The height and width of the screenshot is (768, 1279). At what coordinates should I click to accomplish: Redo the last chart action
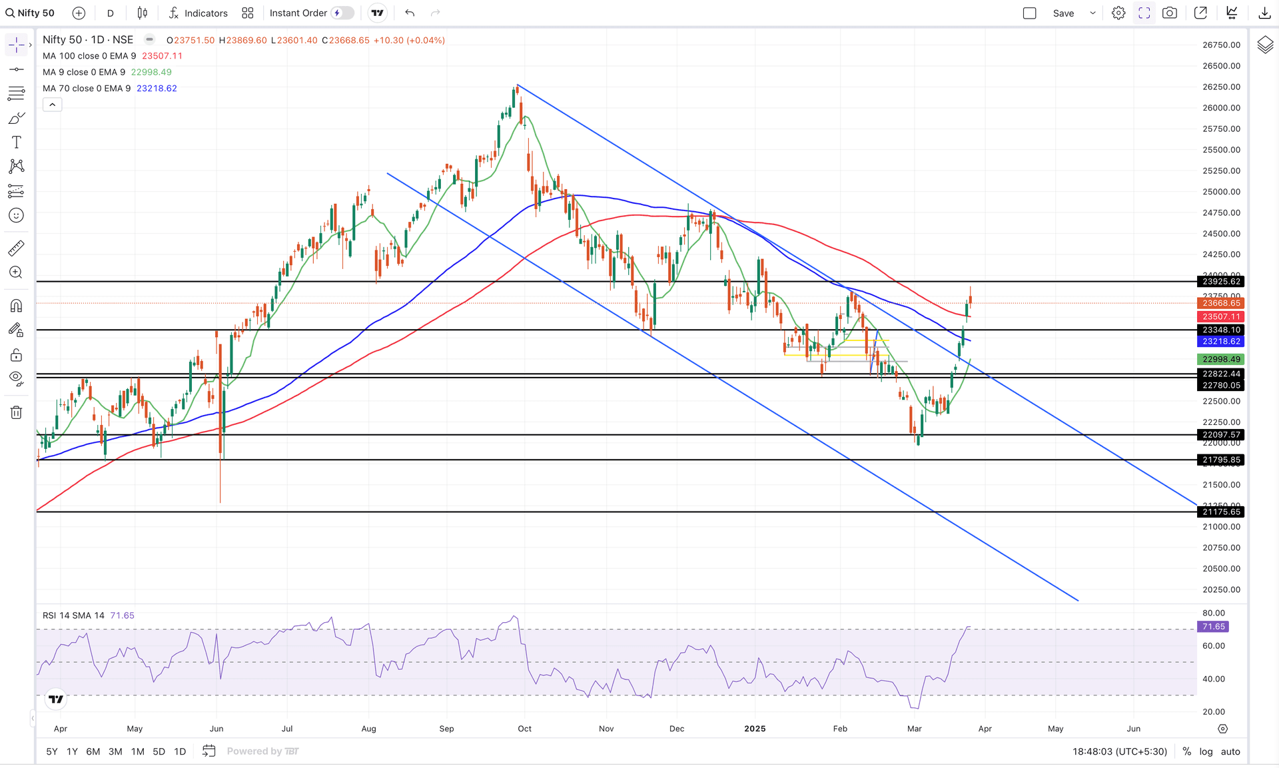(x=436, y=13)
